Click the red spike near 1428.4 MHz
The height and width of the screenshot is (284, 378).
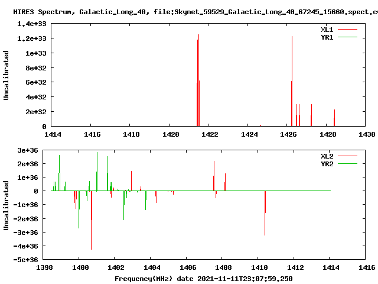[x=334, y=118]
